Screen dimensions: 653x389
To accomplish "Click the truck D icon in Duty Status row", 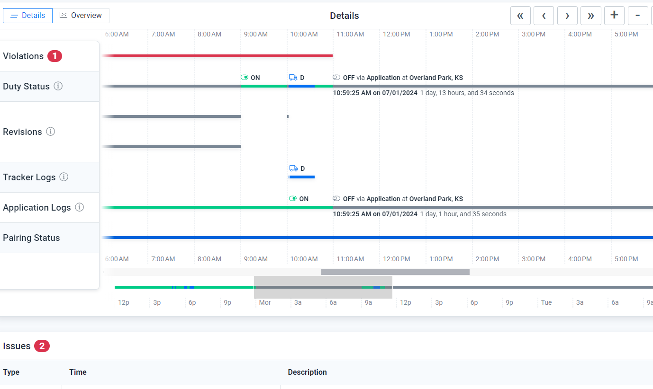I will pyautogui.click(x=293, y=78).
